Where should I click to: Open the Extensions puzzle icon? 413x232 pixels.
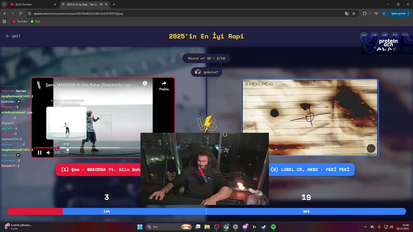(365, 14)
